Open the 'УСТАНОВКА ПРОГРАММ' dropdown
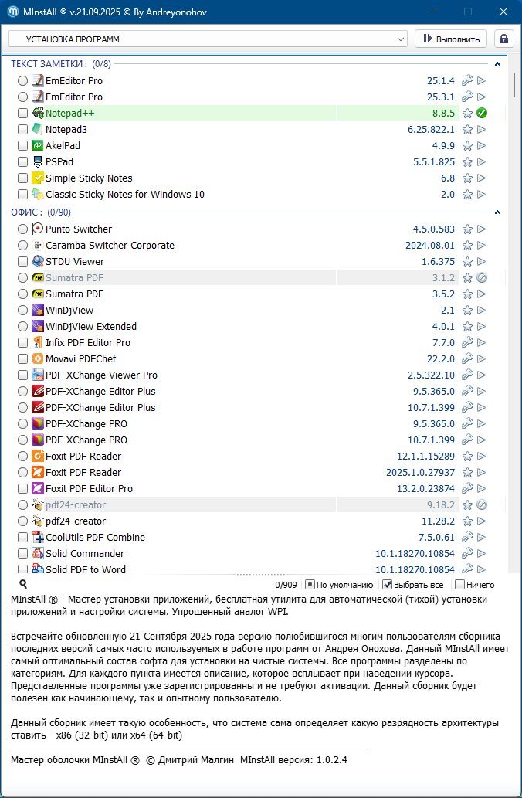 pyautogui.click(x=208, y=39)
